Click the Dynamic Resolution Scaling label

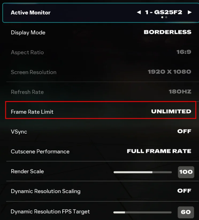(45, 191)
